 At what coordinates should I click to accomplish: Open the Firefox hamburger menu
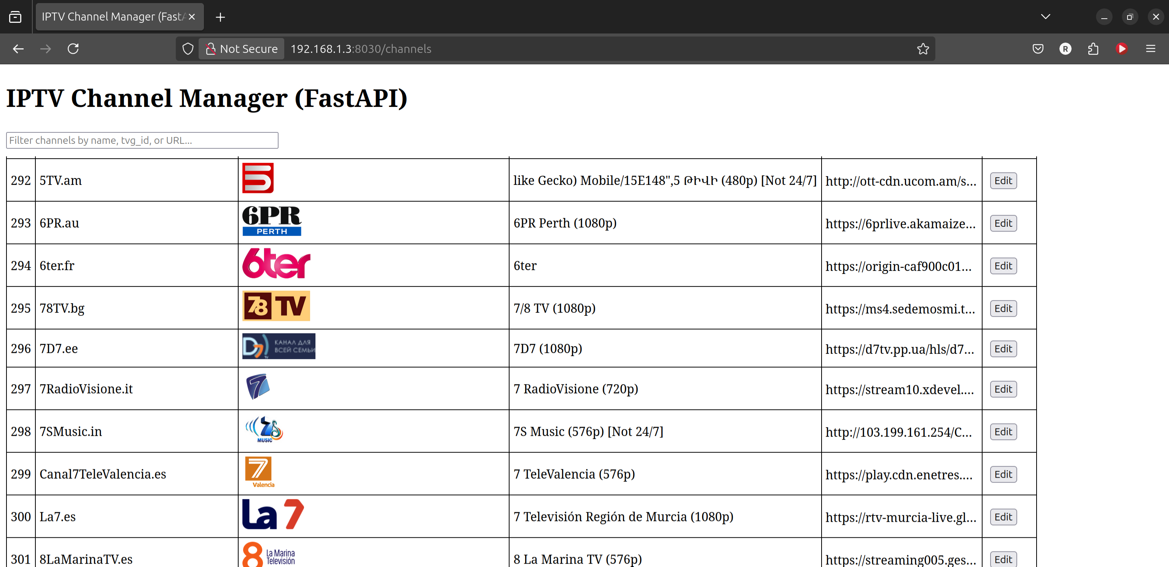click(1150, 49)
